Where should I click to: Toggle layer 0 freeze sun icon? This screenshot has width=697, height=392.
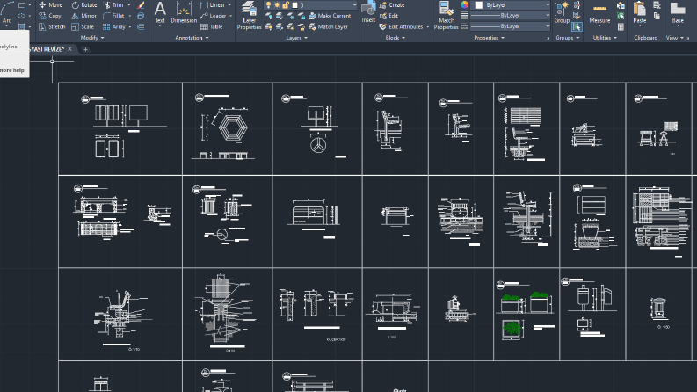click(x=277, y=5)
